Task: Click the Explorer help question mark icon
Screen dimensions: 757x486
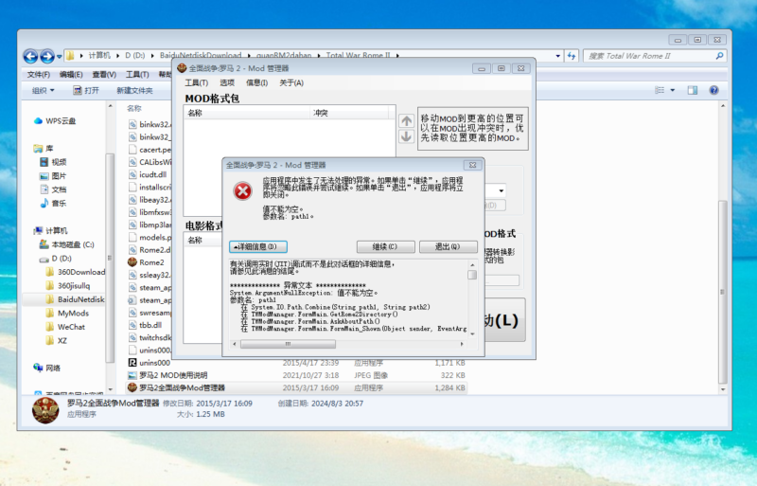Action: (714, 90)
